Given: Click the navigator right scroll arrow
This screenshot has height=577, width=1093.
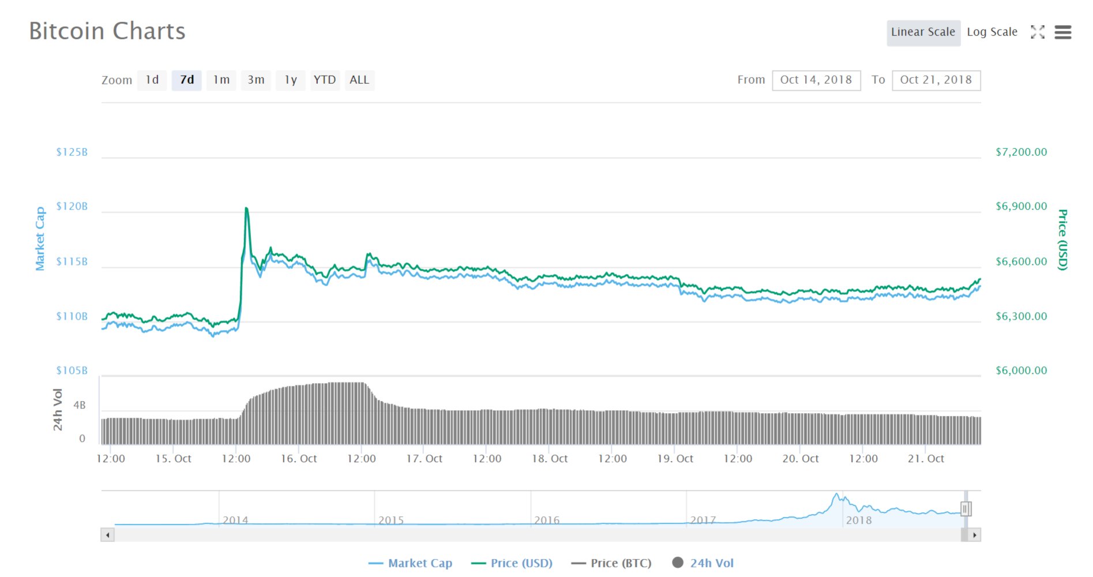Looking at the screenshot, I should (974, 535).
